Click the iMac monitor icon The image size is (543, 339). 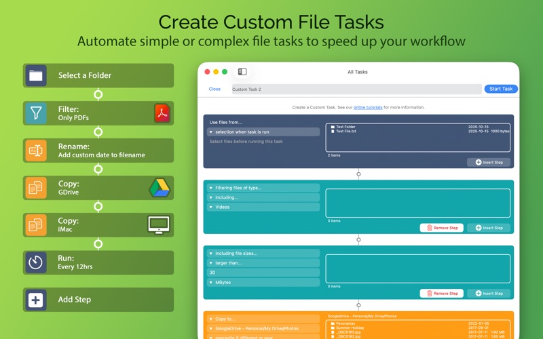[x=159, y=225]
